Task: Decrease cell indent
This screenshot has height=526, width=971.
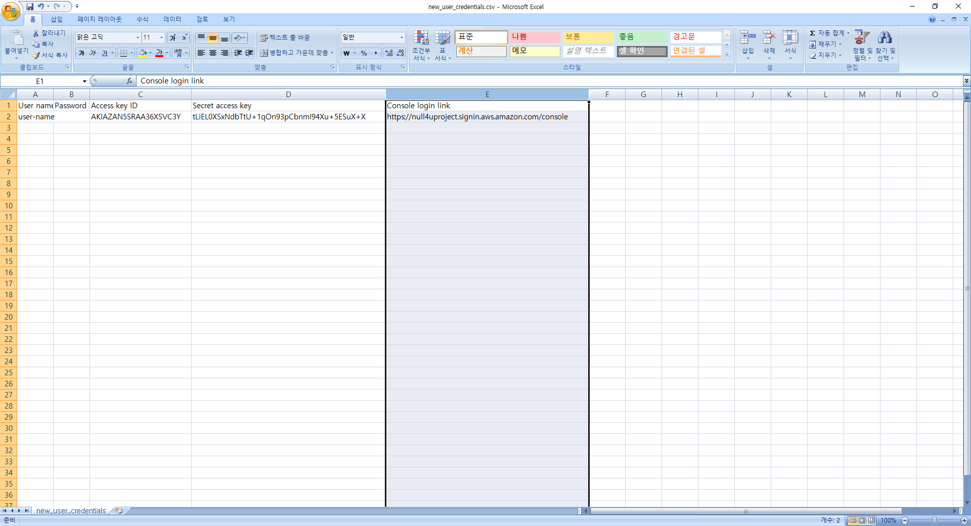Action: tap(238, 53)
